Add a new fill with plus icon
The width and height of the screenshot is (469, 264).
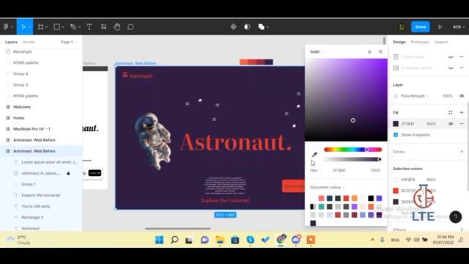(462, 112)
